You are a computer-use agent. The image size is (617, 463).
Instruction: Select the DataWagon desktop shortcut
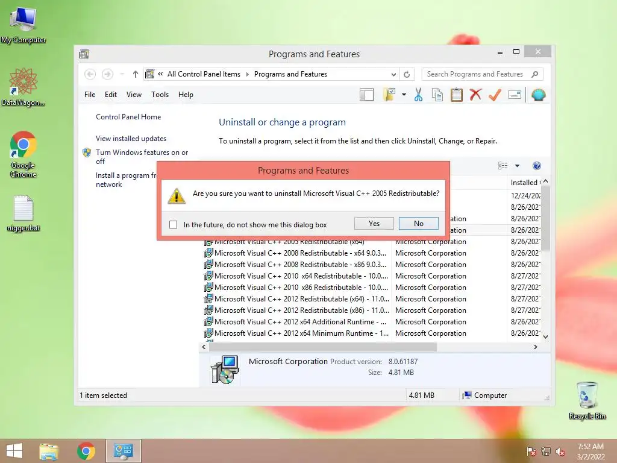[x=23, y=87]
